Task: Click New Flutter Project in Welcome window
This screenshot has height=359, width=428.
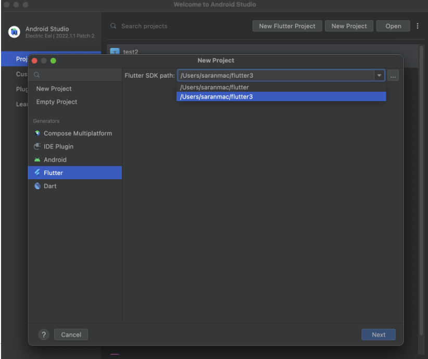Action: click(287, 26)
